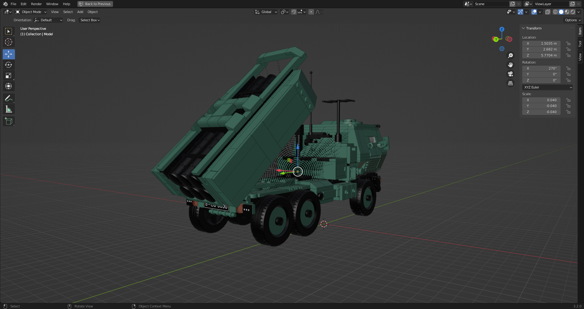Toggle X-ray view
Image resolution: width=584 pixels, height=309 pixels.
coord(547,12)
